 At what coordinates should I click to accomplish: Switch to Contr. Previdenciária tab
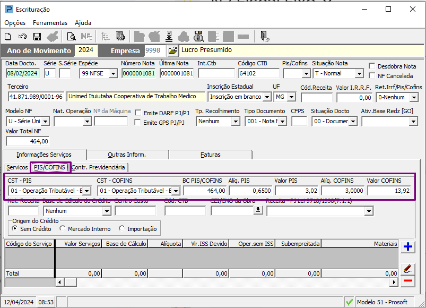pyautogui.click(x=99, y=167)
